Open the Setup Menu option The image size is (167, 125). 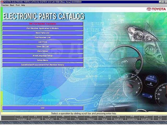43,60
